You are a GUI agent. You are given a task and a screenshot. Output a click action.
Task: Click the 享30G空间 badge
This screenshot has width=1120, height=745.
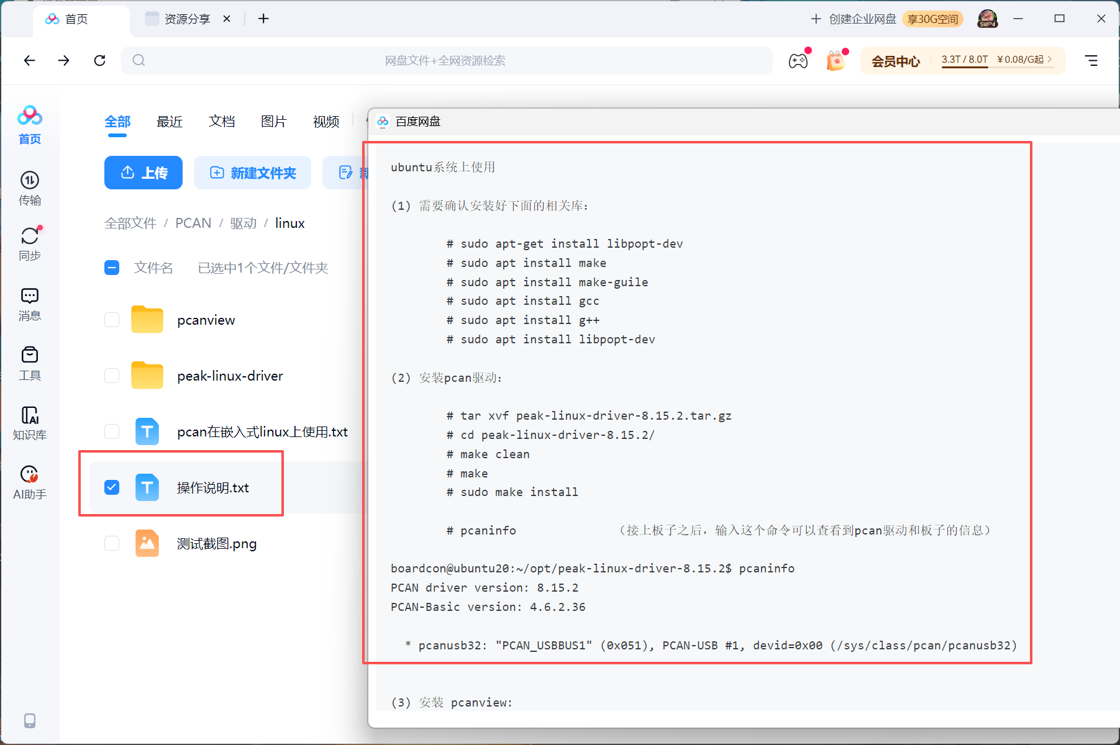pos(932,19)
